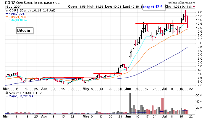Viewport: 207px width, 119px height.
Task: Click the 5.0 price axis label
Action: click(x=199, y=66)
